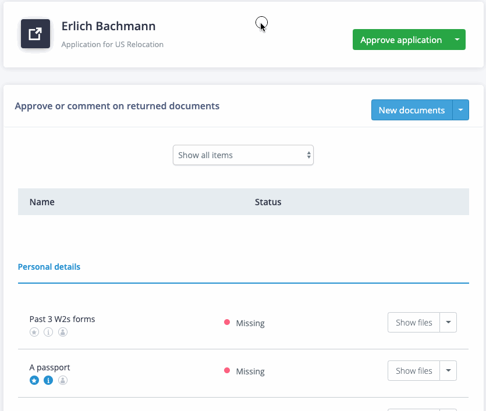Open the external link icon beside Erlich Bachmann
The image size is (486, 411).
tap(36, 34)
